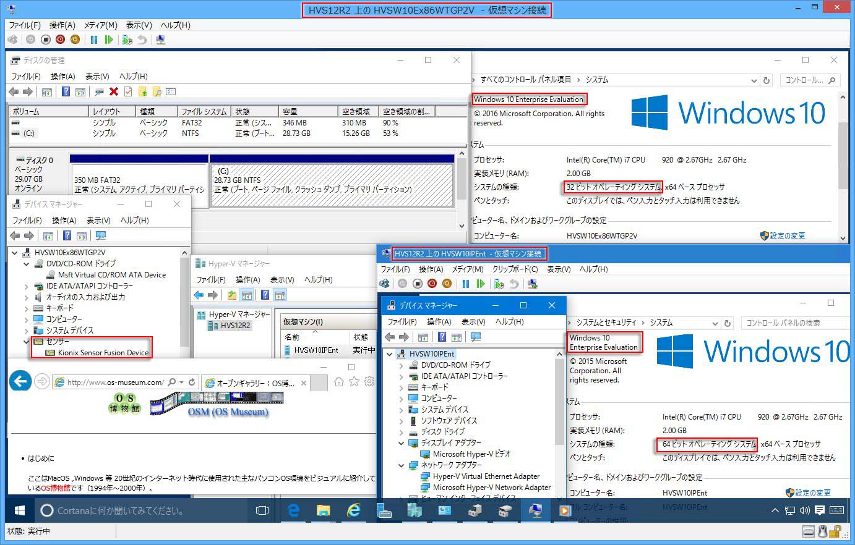The image size is (855, 545).
Task: Click Home icon in Internet Explorer
Action: (338, 382)
